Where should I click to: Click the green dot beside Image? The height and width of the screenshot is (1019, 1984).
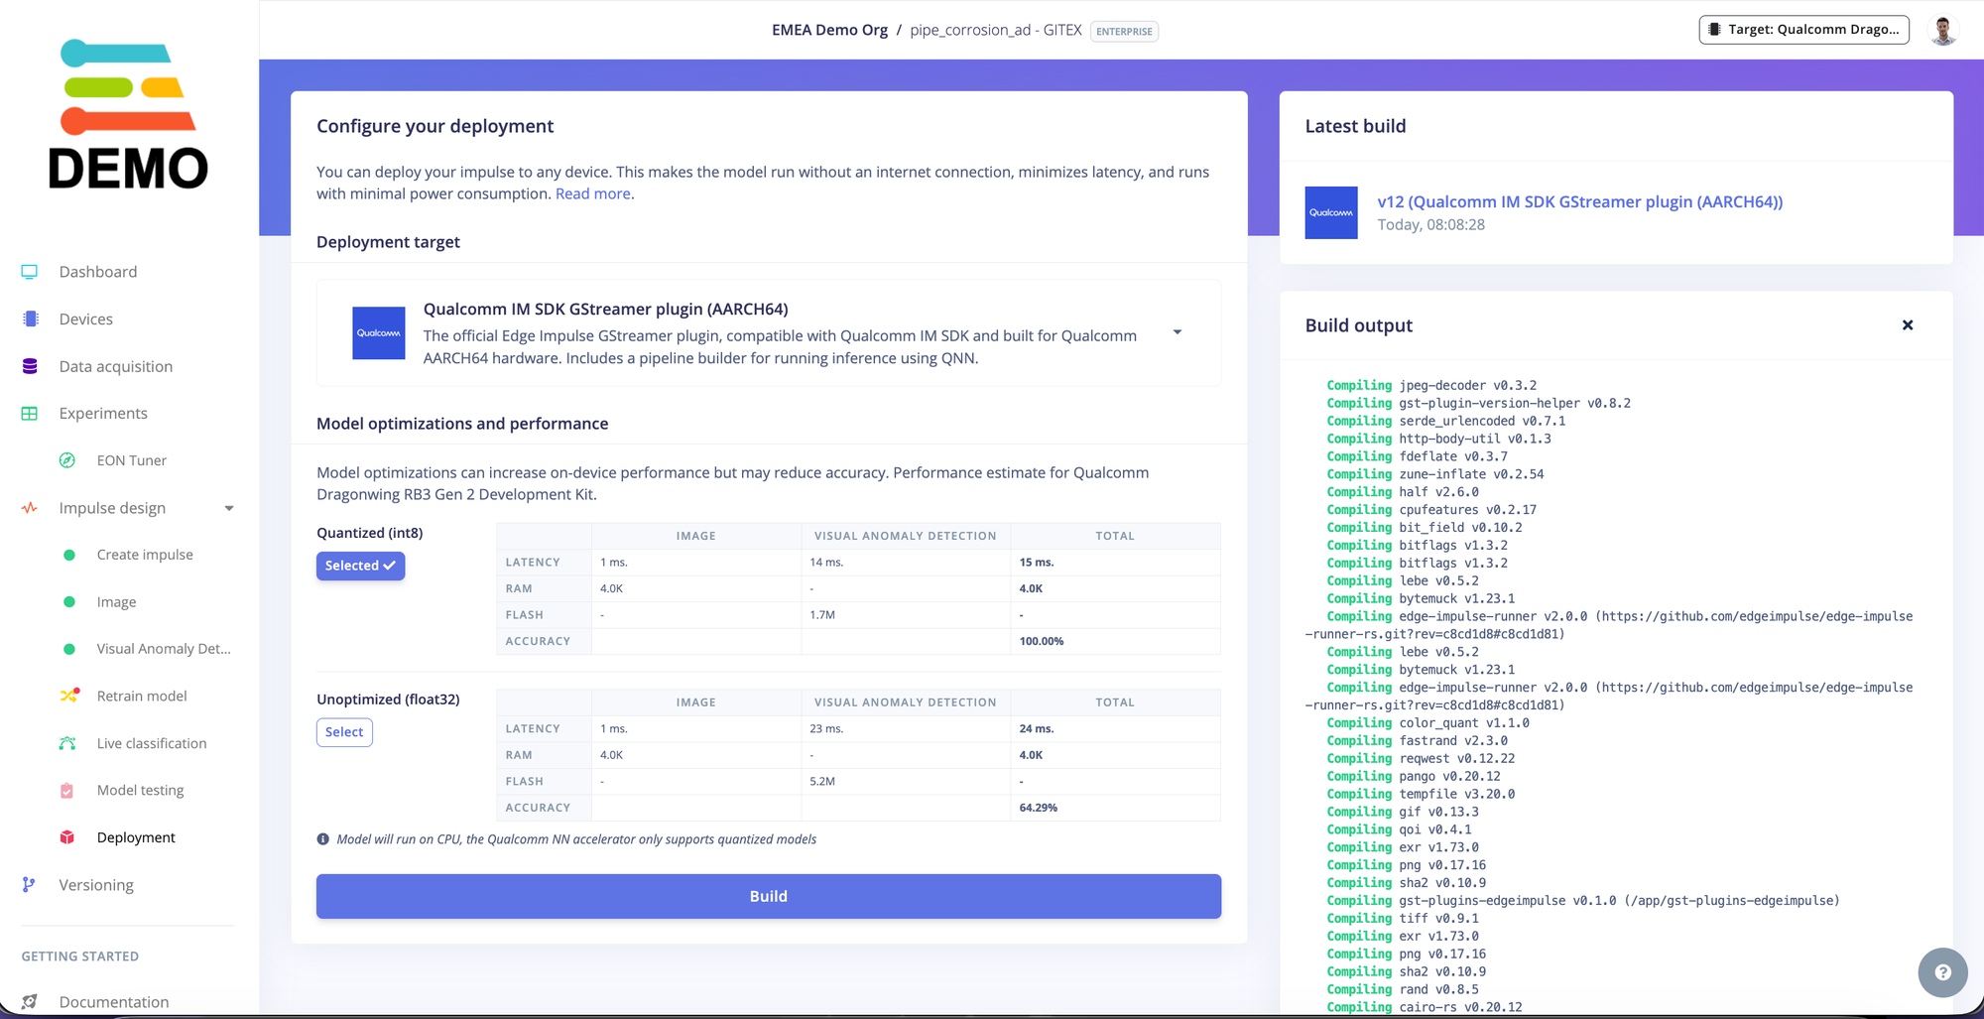[x=69, y=602]
